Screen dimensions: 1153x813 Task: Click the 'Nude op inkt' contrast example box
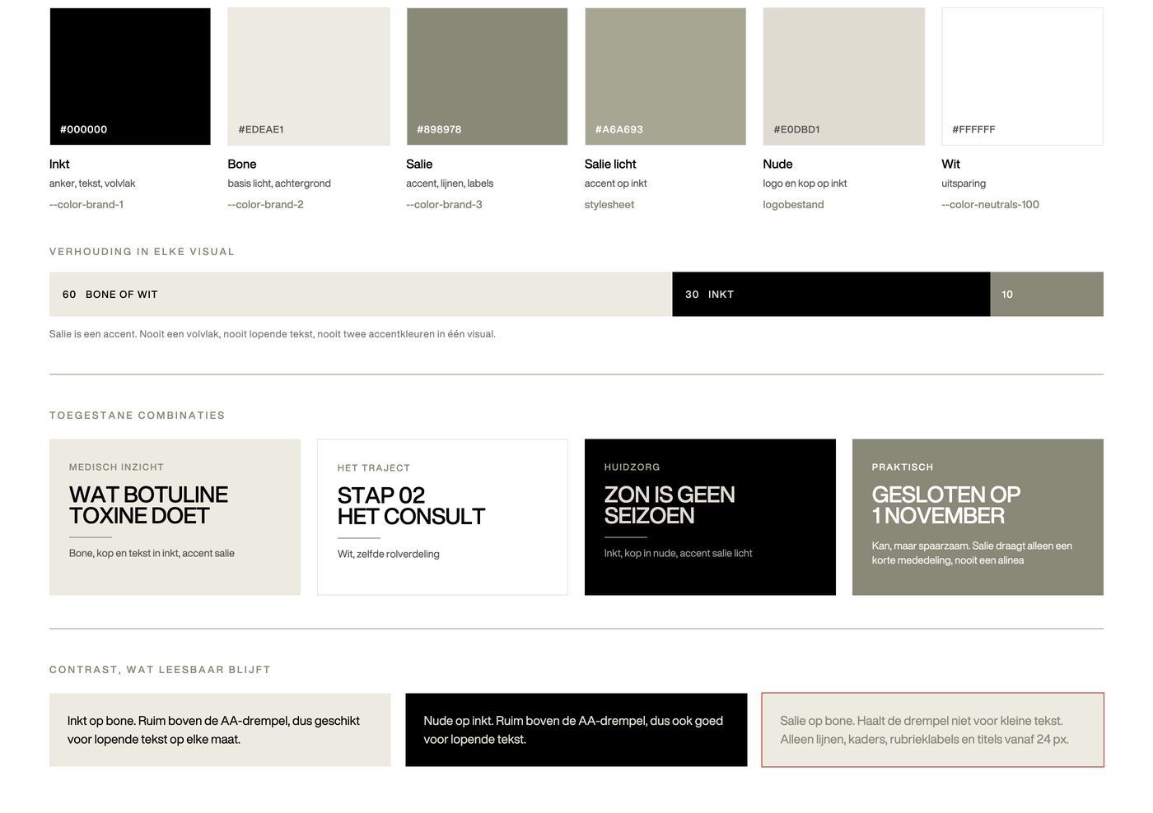click(x=576, y=730)
